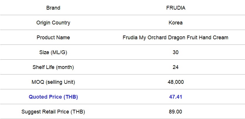Select the MOQ value 48,000
Viewport: 245px width, 119px height.
coord(176,82)
